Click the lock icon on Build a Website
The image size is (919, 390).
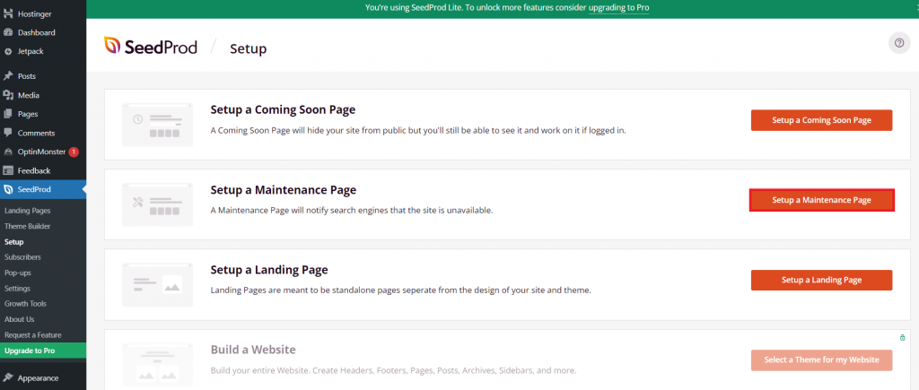(x=902, y=337)
